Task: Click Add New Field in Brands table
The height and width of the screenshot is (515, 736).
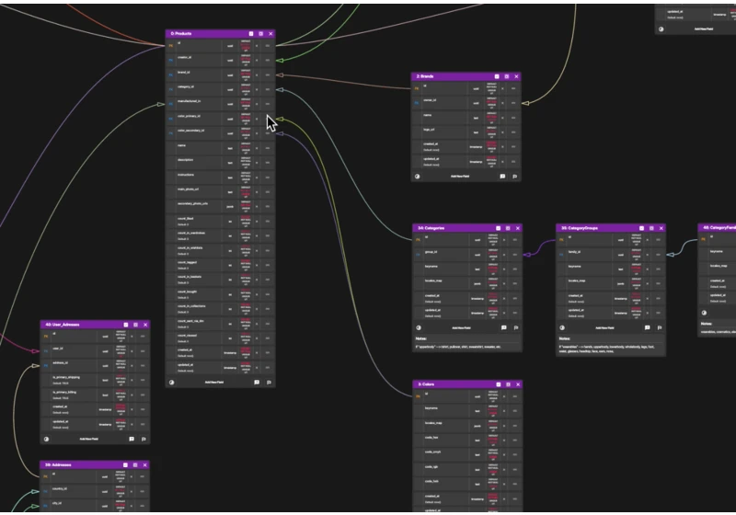Action: click(x=460, y=177)
